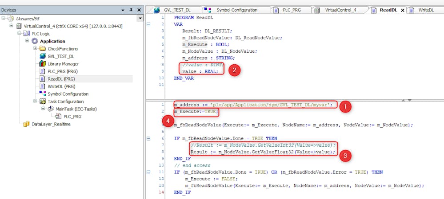Select WriteDL (PRG) in device tree
The height and width of the screenshot is (199, 444).
coord(61,86)
